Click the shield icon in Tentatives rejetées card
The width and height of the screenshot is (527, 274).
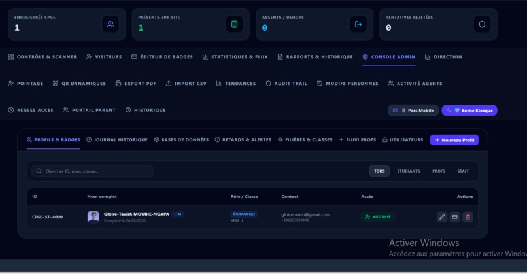[x=482, y=24]
